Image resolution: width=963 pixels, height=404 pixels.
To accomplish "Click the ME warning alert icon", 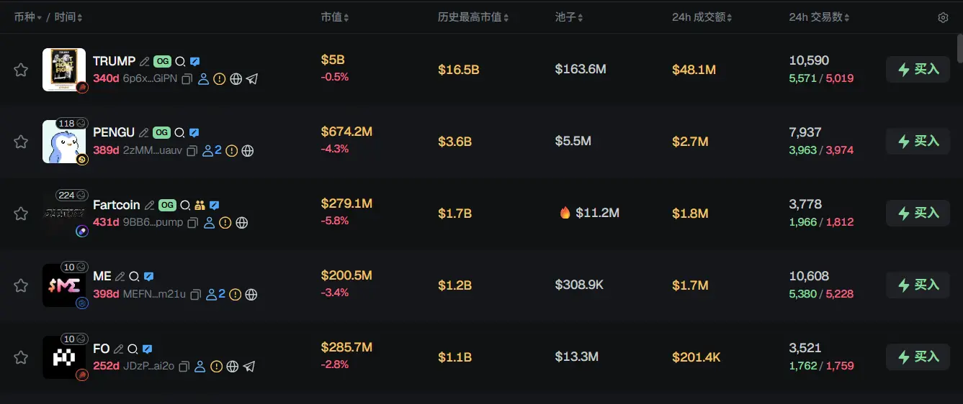I will pyautogui.click(x=236, y=295).
